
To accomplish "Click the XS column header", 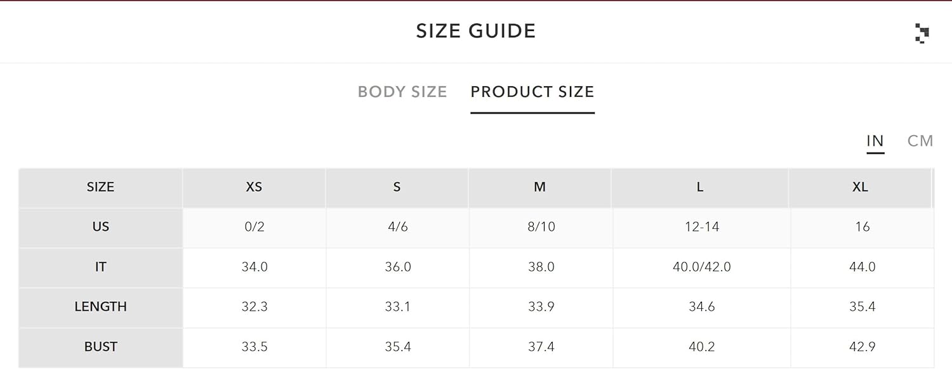I will [254, 187].
